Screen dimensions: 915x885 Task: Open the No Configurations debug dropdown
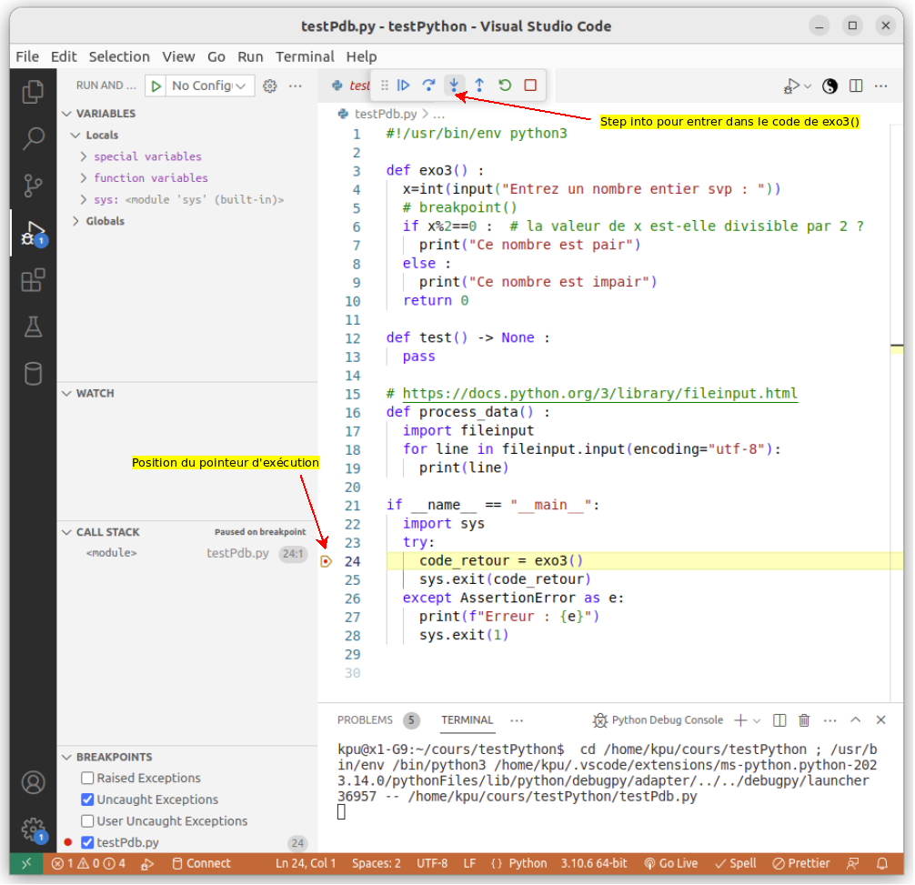pyautogui.click(x=209, y=85)
